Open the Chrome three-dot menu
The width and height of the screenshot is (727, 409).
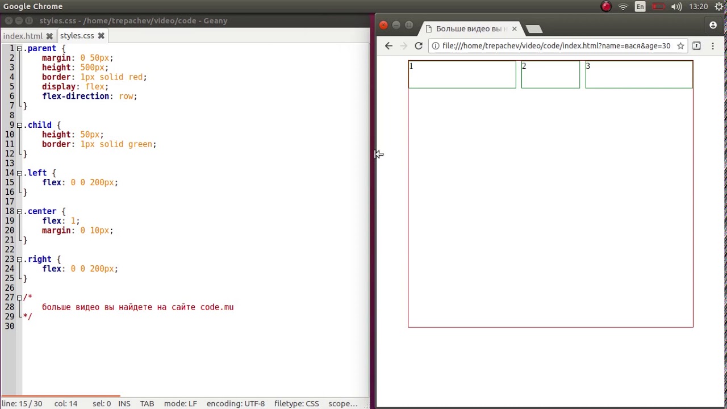713,46
